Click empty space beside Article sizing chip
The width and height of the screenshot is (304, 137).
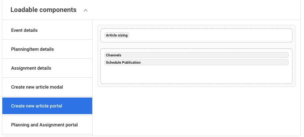point(209,35)
